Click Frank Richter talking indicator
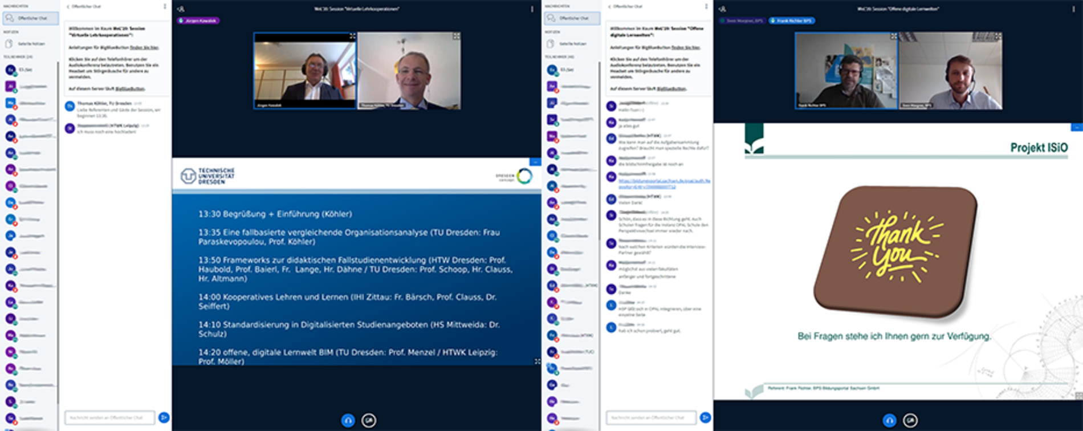 792,21
